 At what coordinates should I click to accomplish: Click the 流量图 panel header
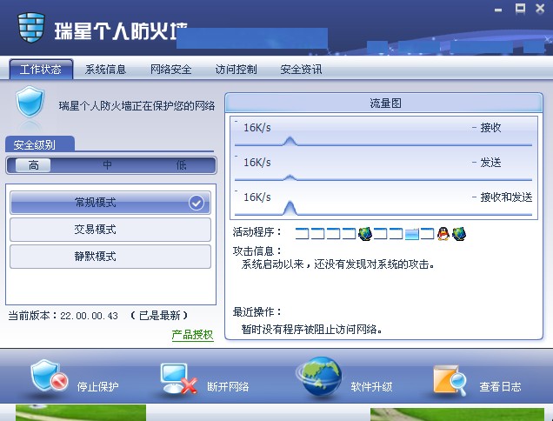[x=383, y=103]
